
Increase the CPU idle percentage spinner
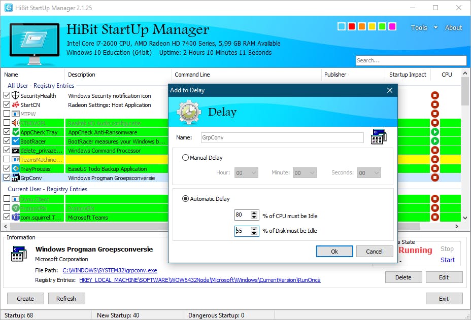point(254,213)
